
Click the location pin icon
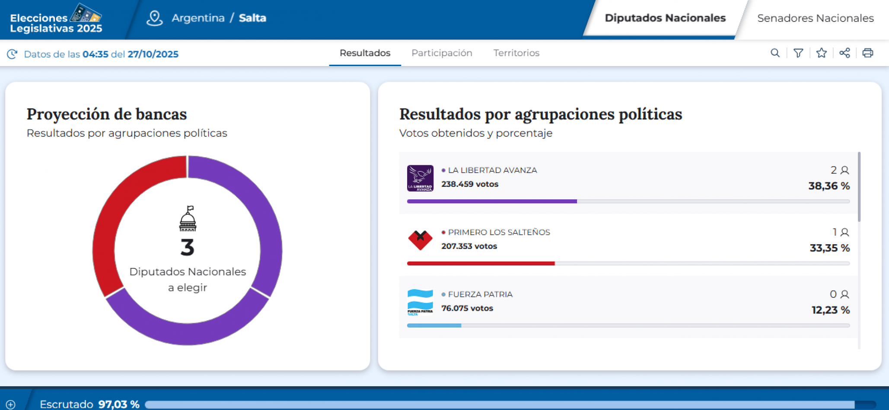(x=154, y=18)
